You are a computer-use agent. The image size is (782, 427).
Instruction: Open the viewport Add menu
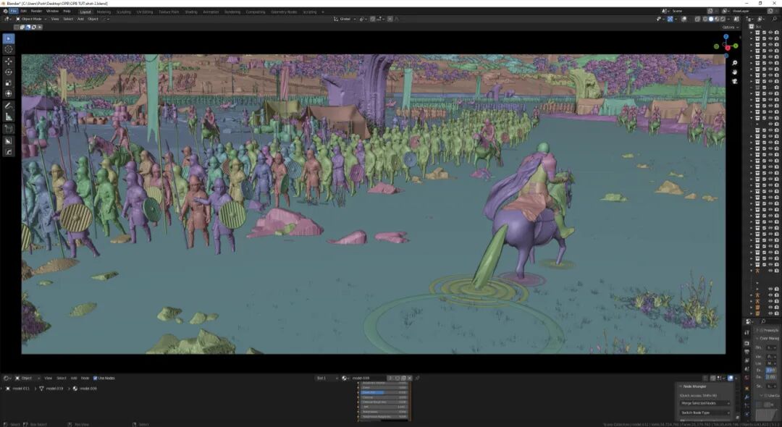[x=80, y=19]
